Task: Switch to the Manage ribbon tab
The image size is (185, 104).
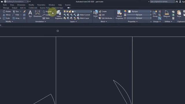Action: tap(6, 8)
